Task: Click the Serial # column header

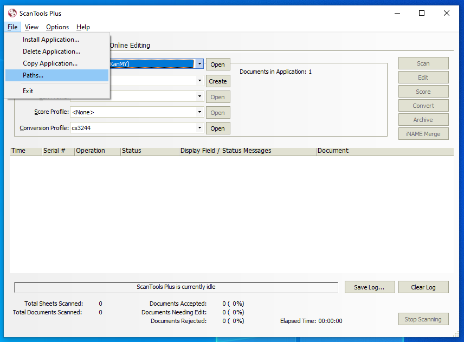Action: point(58,151)
